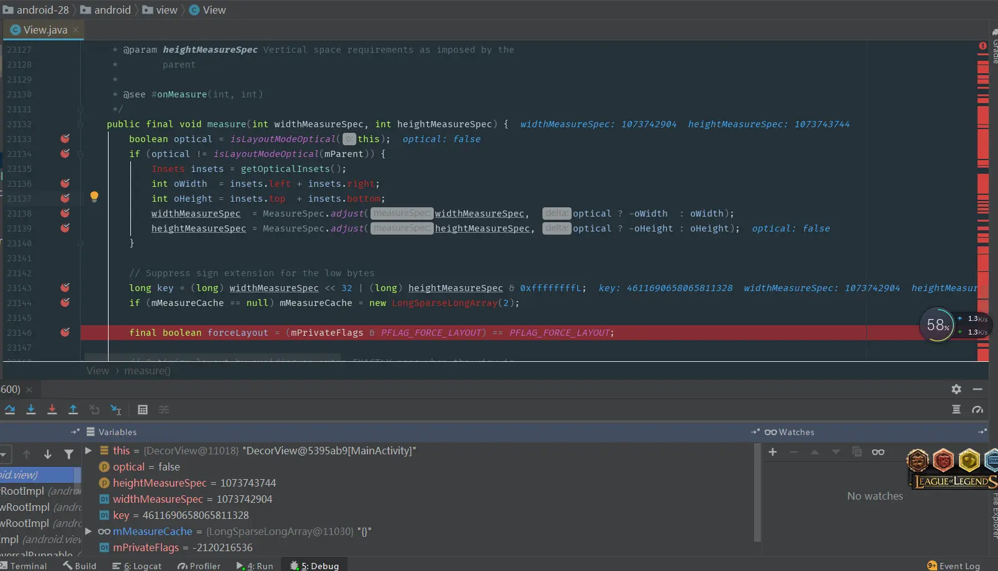The image size is (998, 571).
Task: Open the Event Log panel
Action: [x=953, y=565]
